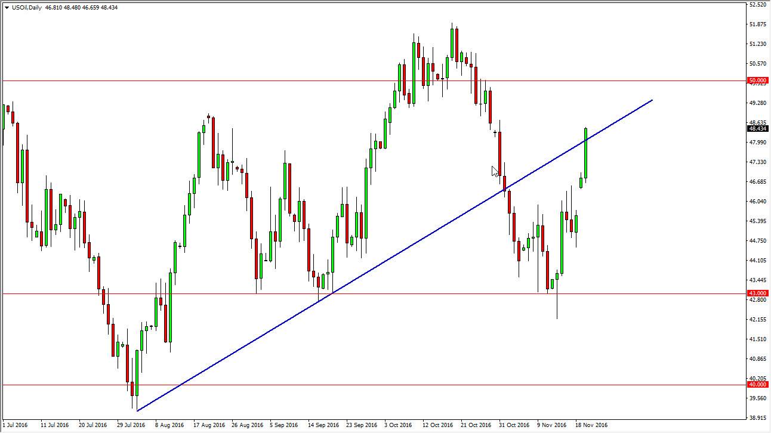Click the 1 Jul 2016 date label
This screenshot has width=771, height=433.
(15, 425)
